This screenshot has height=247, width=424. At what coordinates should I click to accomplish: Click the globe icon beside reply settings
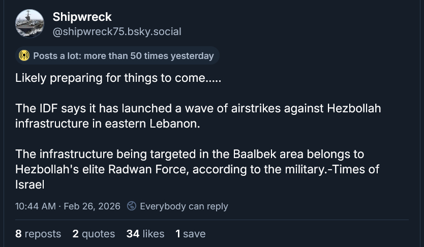[132, 206]
